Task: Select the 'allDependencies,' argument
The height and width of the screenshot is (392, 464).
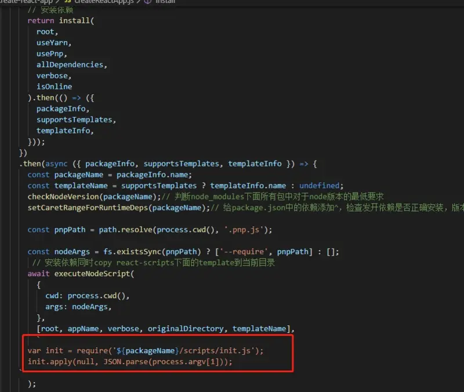Action: (71, 65)
